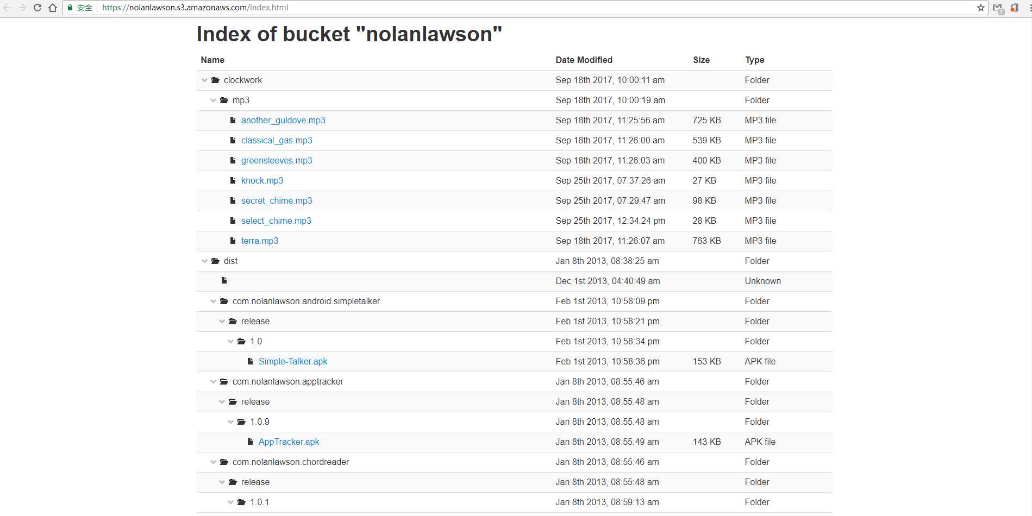Open knock.mp3 link
This screenshot has width=1032, height=516.
click(262, 180)
